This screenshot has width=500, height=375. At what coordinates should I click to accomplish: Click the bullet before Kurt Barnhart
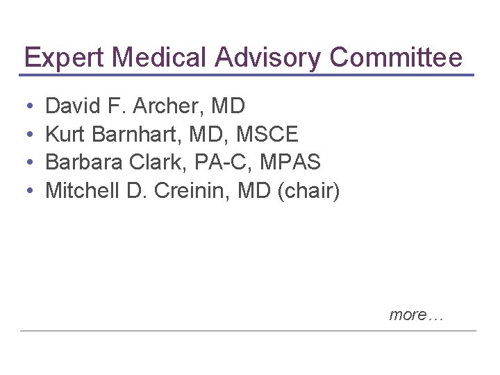coord(26,135)
